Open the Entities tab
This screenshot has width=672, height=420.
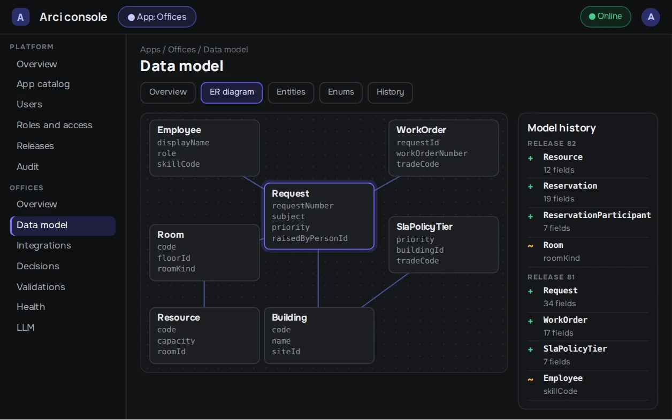click(291, 92)
